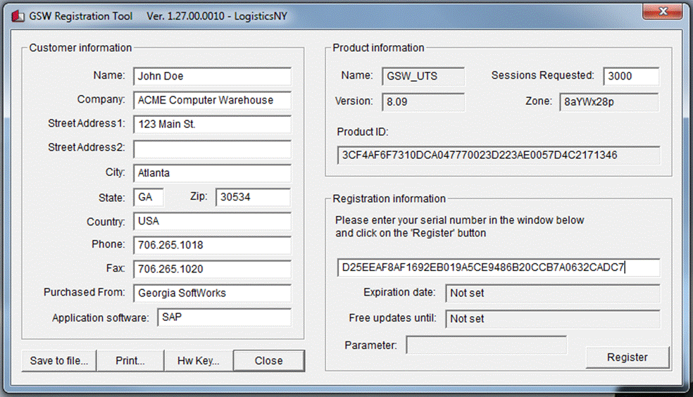693x397 pixels.
Task: Click Expiration date field showing Not set
Action: click(x=552, y=294)
